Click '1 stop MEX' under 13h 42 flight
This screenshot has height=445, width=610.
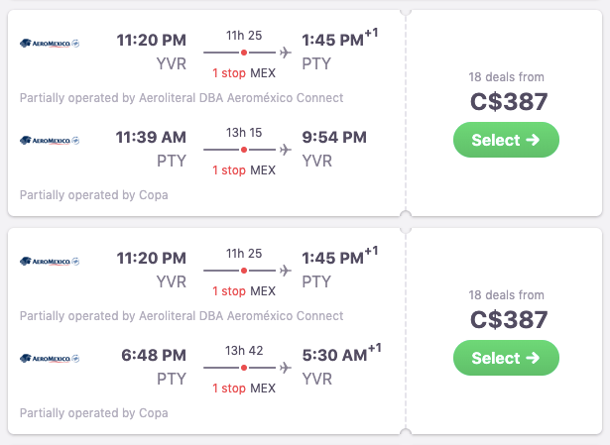[244, 389]
